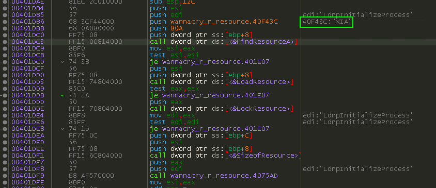The width and height of the screenshot is (436, 188).
Task: Click the call LockResource instruction
Action: click(222, 109)
